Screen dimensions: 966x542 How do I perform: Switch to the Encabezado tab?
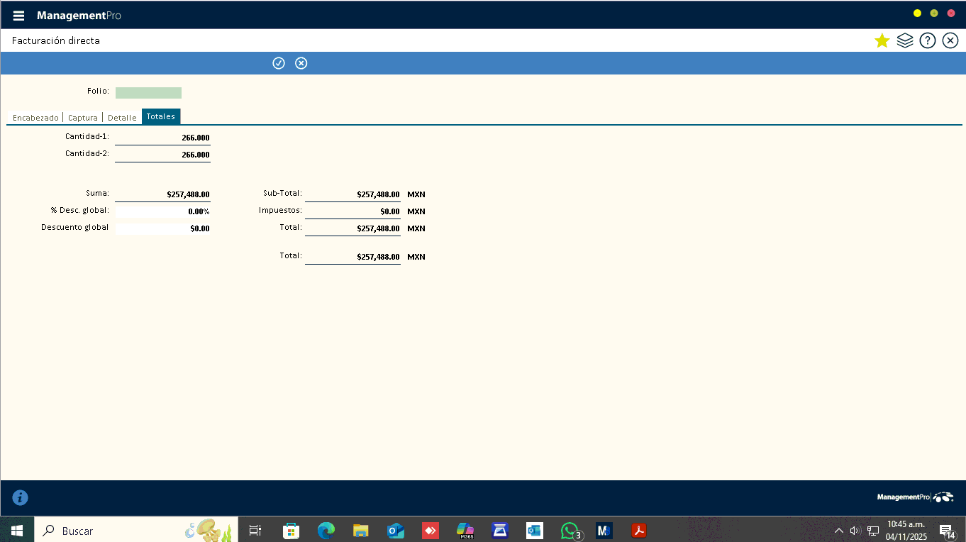35,118
